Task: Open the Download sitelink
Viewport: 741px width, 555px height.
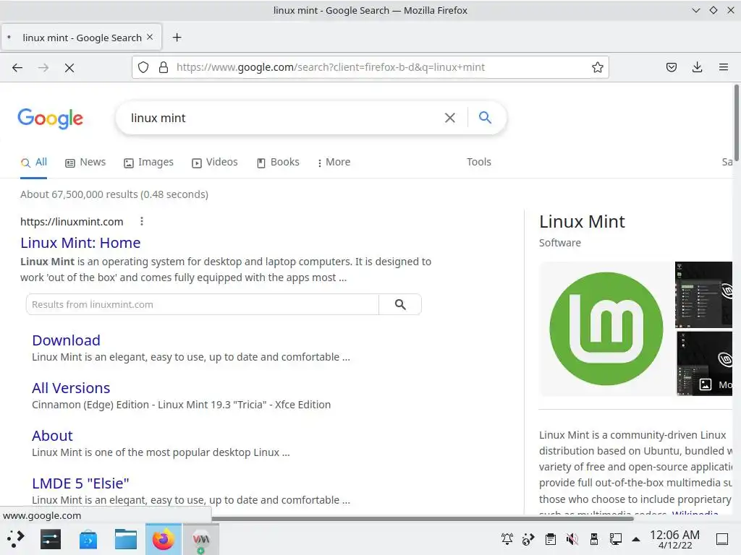Action: [x=66, y=340]
